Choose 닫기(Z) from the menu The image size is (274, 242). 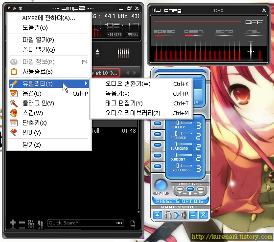point(49,144)
